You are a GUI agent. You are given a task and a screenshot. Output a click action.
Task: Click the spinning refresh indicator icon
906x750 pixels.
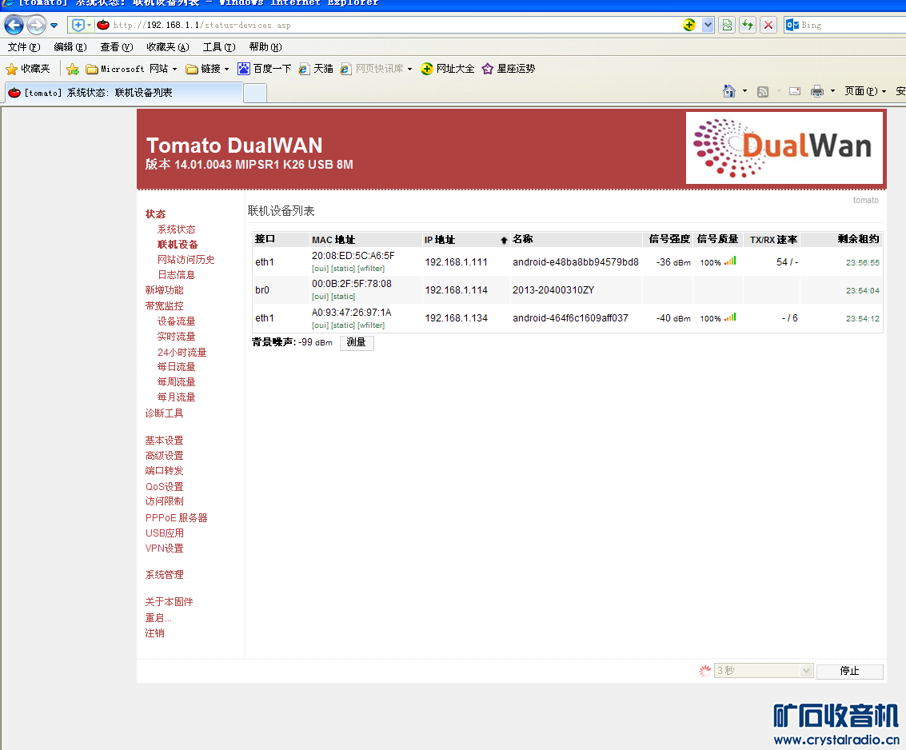coord(704,671)
